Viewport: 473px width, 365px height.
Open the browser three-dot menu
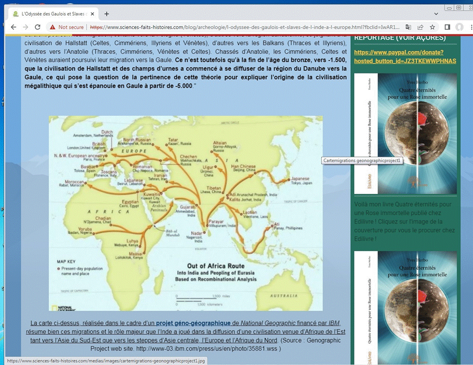click(x=471, y=27)
